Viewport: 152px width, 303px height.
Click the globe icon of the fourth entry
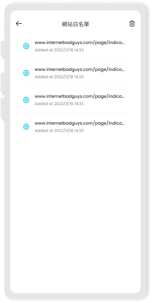pos(26,127)
